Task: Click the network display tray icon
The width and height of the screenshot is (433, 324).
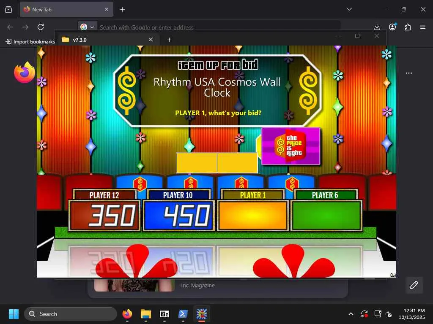Action: pyautogui.click(x=378, y=314)
